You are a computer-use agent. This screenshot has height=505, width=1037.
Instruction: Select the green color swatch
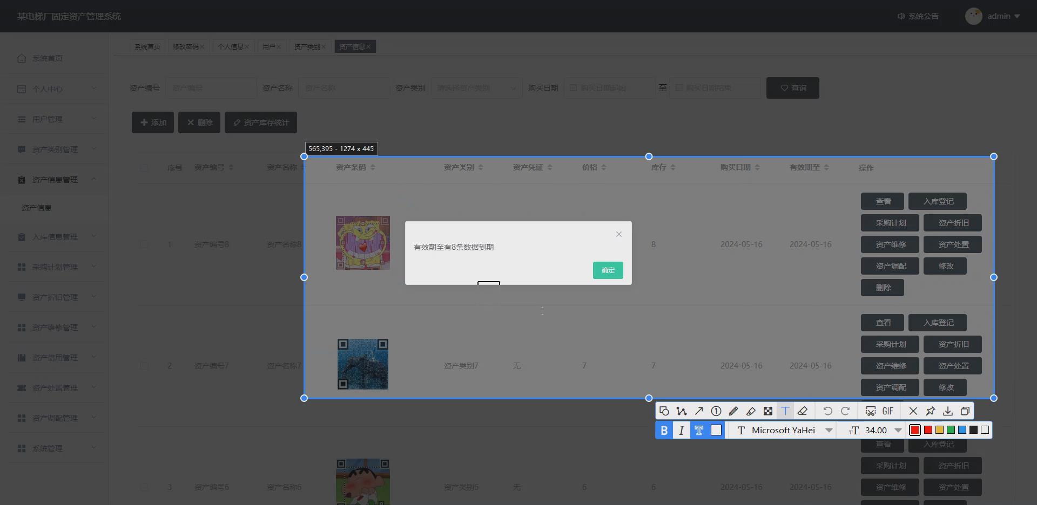[x=951, y=430]
